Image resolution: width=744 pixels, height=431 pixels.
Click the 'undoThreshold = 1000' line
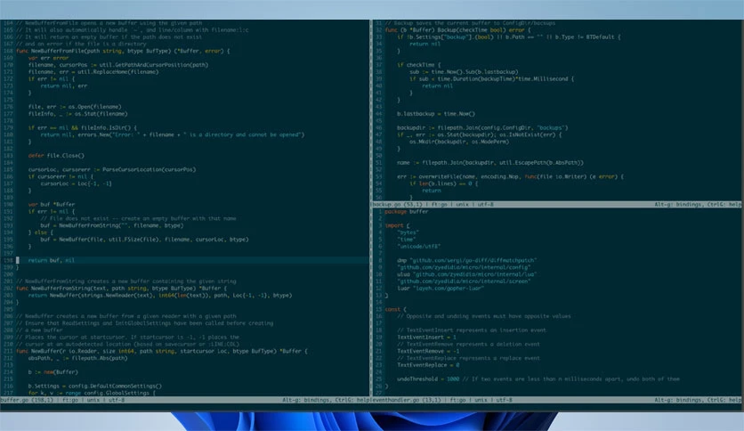(x=428, y=379)
